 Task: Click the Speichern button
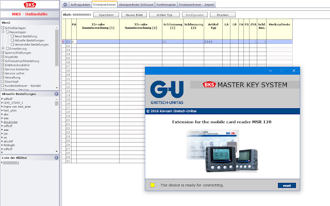(106, 15)
